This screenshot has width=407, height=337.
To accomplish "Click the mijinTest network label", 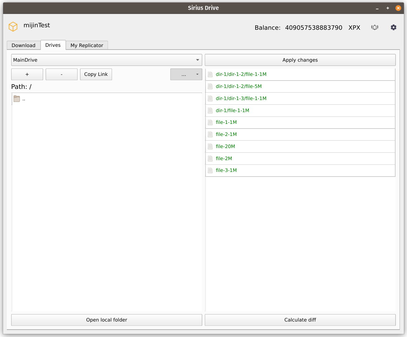I will 37,25.
